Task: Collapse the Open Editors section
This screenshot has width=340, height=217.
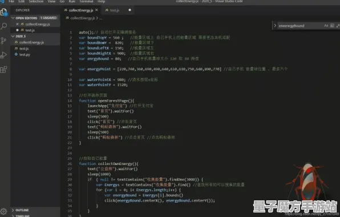Action: click(13, 18)
